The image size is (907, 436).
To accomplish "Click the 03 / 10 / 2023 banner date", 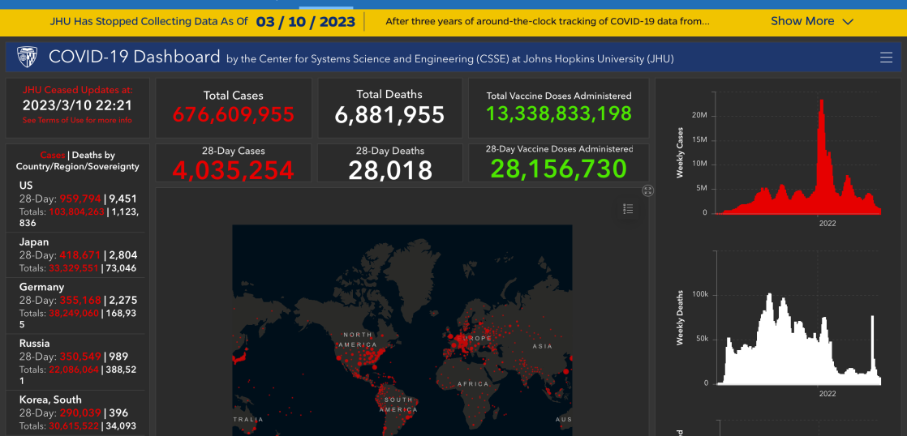I will (x=306, y=21).
